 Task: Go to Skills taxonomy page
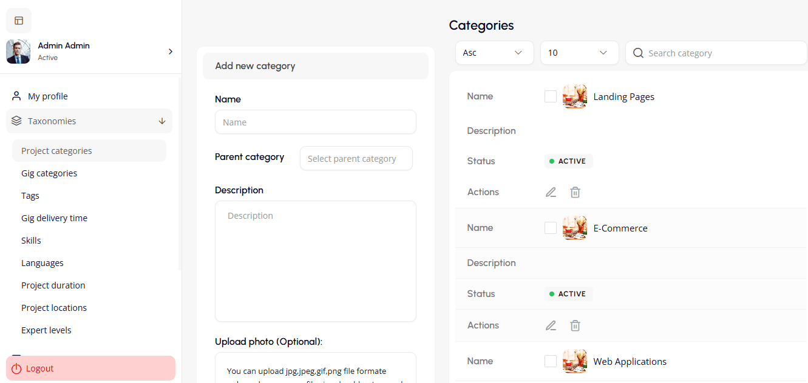pos(31,241)
